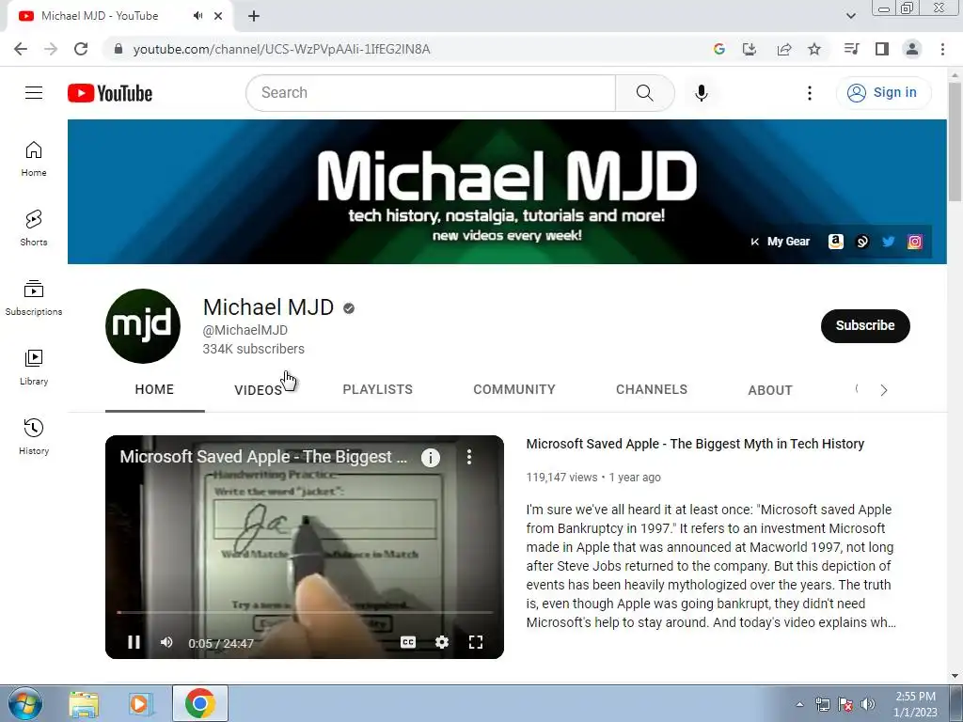
Task: Open the video player three-dot menu
Action: pyautogui.click(x=469, y=456)
